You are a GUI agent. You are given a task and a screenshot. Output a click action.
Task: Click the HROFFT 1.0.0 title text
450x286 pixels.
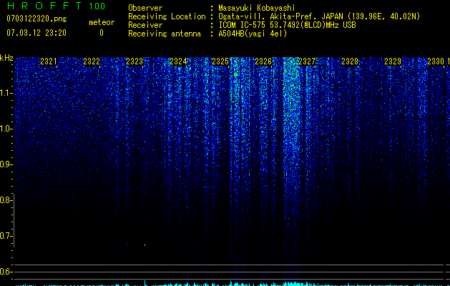point(56,6)
